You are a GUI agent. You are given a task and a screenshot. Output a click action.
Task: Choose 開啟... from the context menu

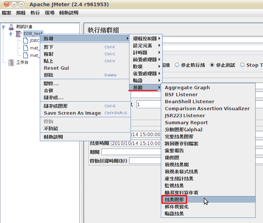pyautogui.click(x=85, y=84)
